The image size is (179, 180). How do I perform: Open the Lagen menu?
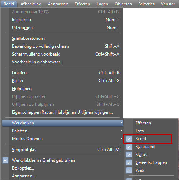pos(102,4)
